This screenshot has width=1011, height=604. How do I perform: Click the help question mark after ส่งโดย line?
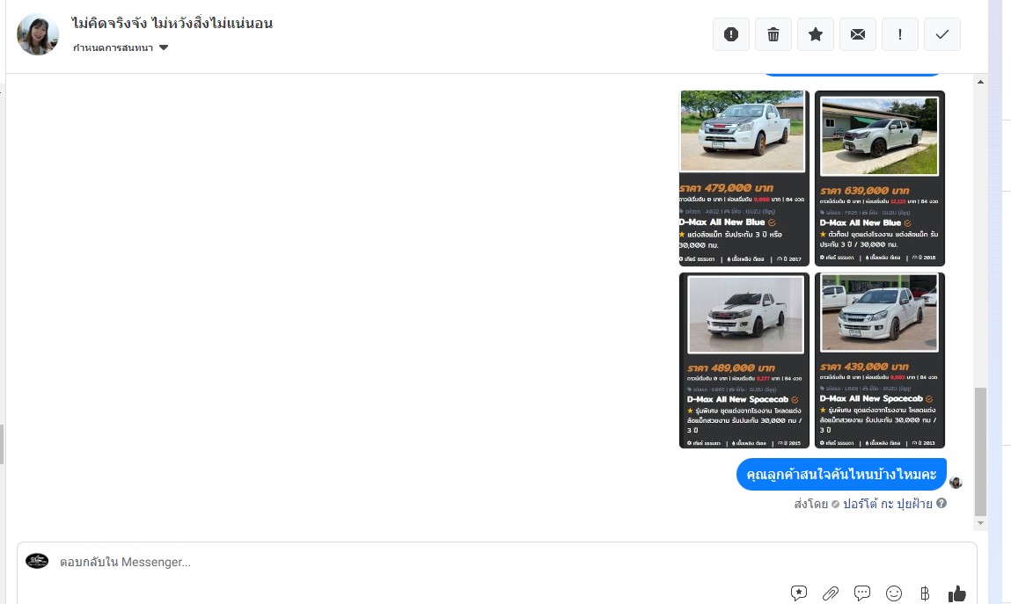coord(941,503)
